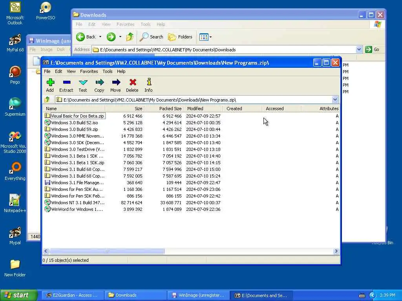Open the 7-Zip View menu
The height and width of the screenshot is (301, 402).
(71, 71)
